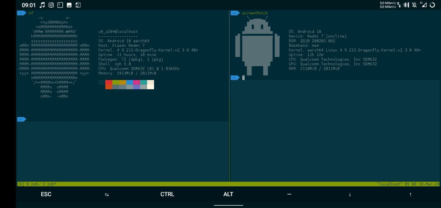
Task: Tap the ALT modifier key
Action: 228,194
